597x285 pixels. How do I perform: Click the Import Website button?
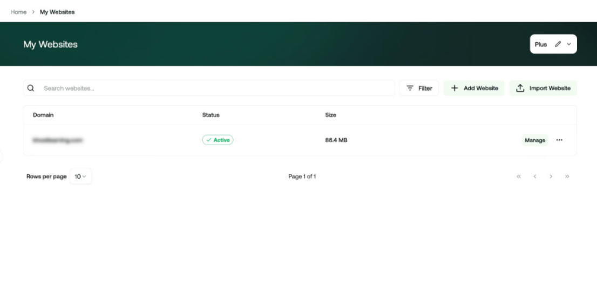[x=544, y=88]
